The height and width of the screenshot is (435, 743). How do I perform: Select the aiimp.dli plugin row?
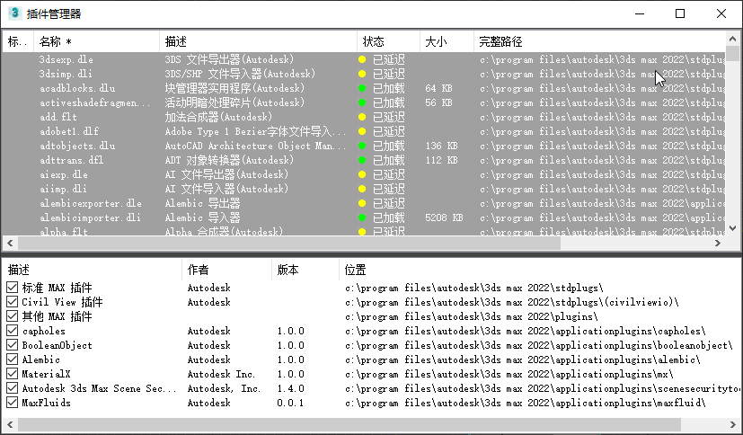point(364,189)
